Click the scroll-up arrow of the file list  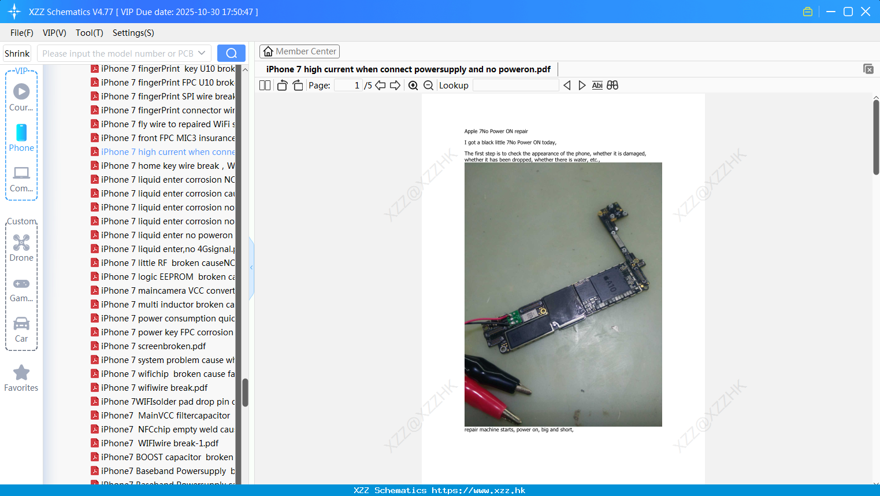(245, 69)
